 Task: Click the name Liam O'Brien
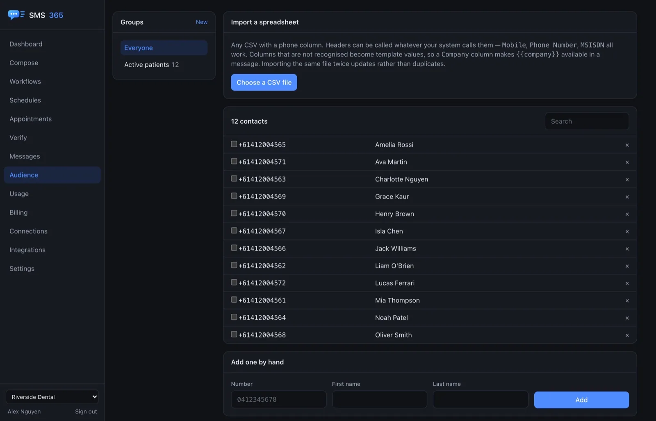pyautogui.click(x=394, y=266)
